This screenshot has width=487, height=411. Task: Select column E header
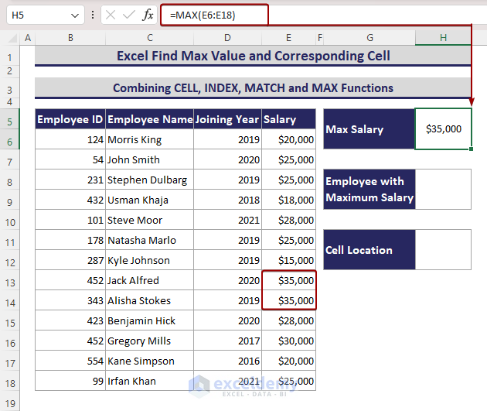pyautogui.click(x=288, y=37)
